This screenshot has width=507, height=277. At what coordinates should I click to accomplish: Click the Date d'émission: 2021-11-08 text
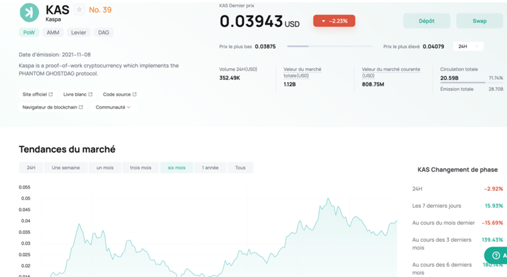[55, 54]
